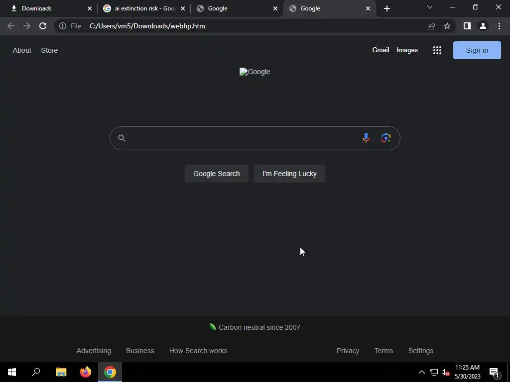Bookmark this page with the star icon

pyautogui.click(x=447, y=26)
